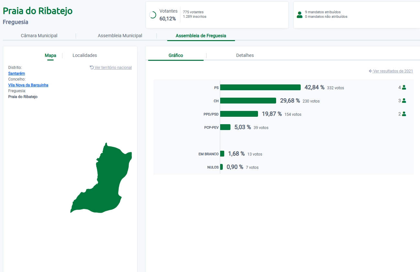The image size is (420, 272).
Task: Select the Mapa tab
Action: coord(50,55)
